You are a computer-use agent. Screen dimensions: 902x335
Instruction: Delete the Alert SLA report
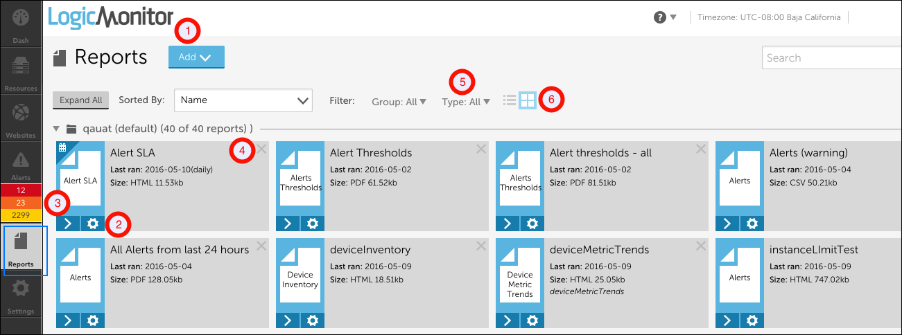261,150
